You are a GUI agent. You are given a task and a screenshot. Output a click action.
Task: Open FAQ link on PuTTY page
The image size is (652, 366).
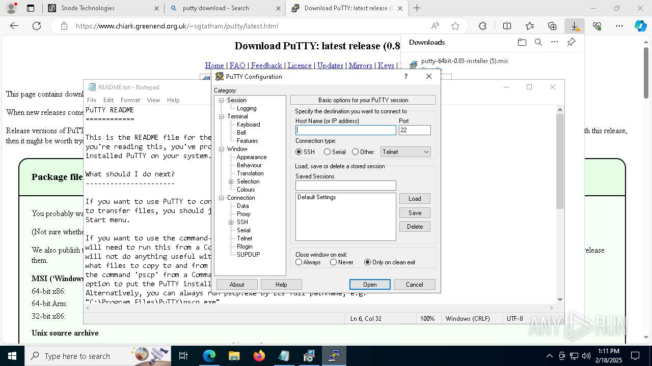[x=237, y=66]
